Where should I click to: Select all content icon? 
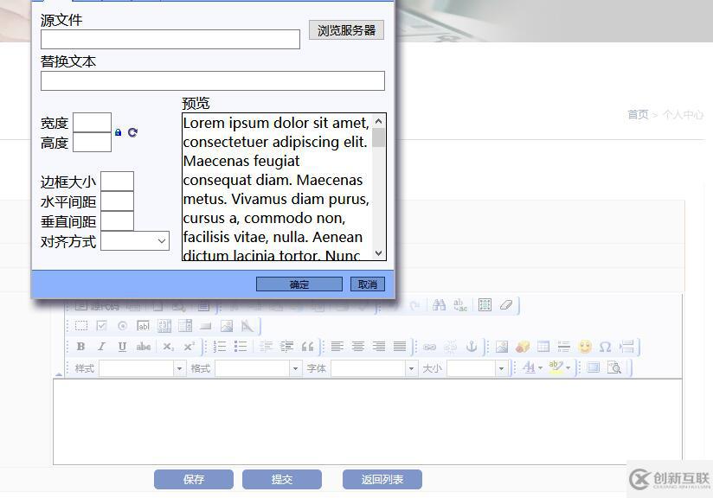pos(485,304)
